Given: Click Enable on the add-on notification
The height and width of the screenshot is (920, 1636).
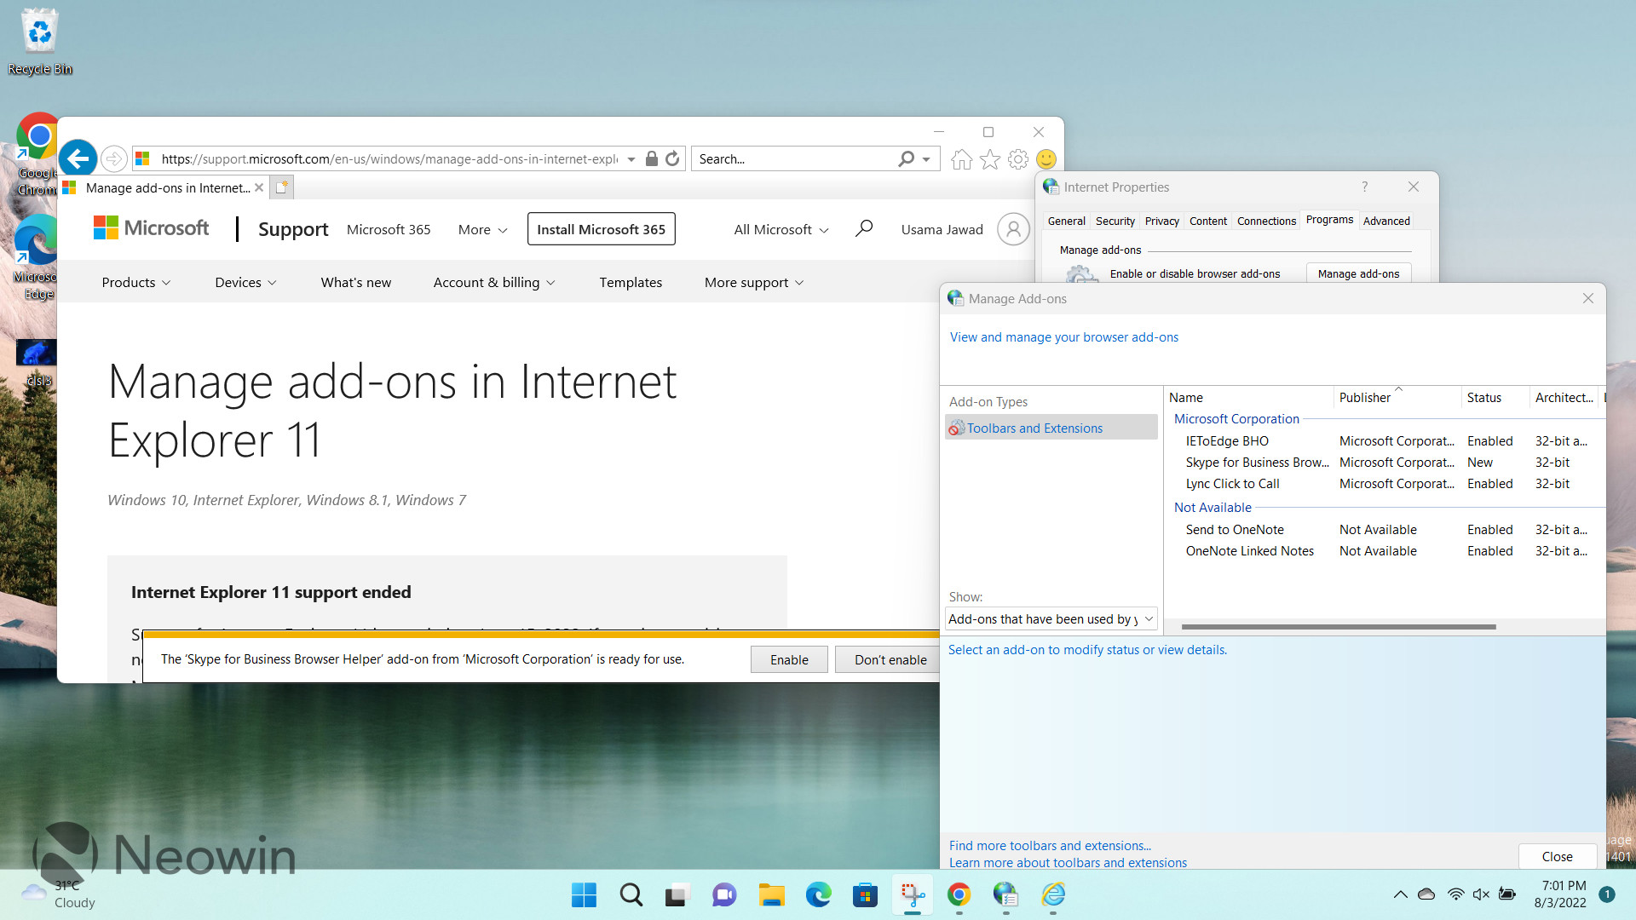Looking at the screenshot, I should (x=788, y=659).
